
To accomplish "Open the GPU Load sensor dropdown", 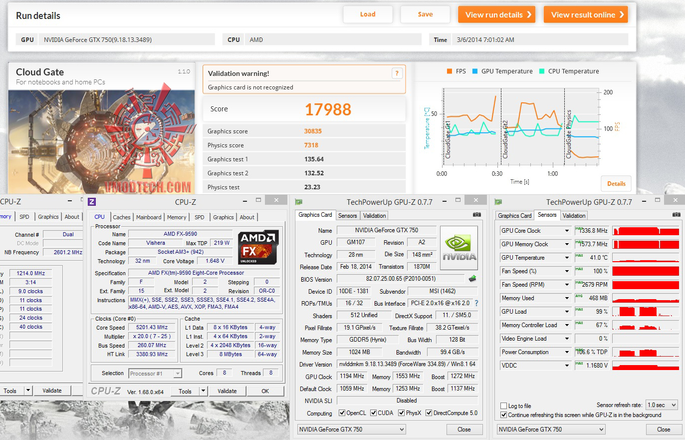I will pos(567,312).
